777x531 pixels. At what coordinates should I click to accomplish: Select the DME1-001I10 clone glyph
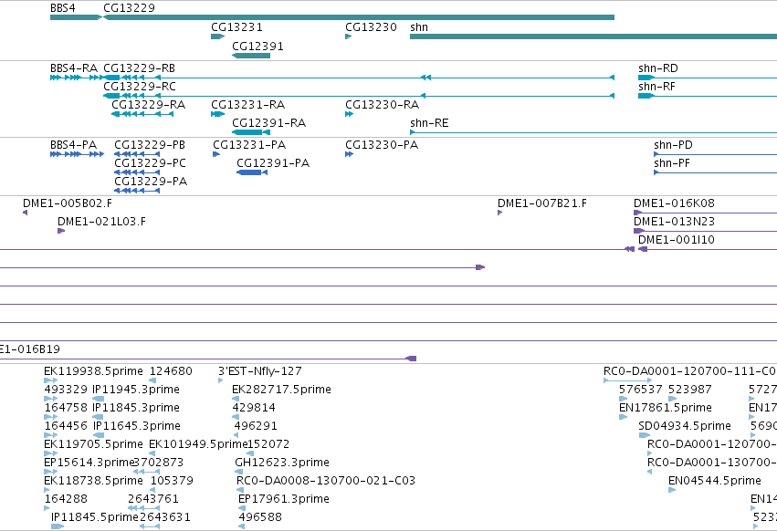click(x=642, y=249)
